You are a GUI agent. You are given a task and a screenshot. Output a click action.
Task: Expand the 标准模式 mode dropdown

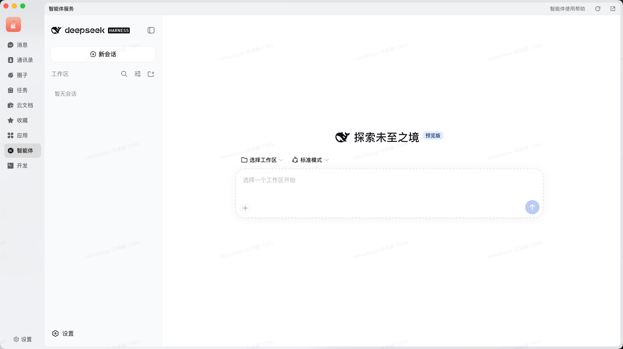(310, 160)
